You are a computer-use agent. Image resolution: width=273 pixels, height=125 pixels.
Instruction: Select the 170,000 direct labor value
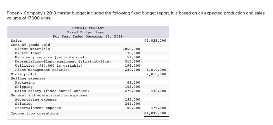[x=133, y=53]
